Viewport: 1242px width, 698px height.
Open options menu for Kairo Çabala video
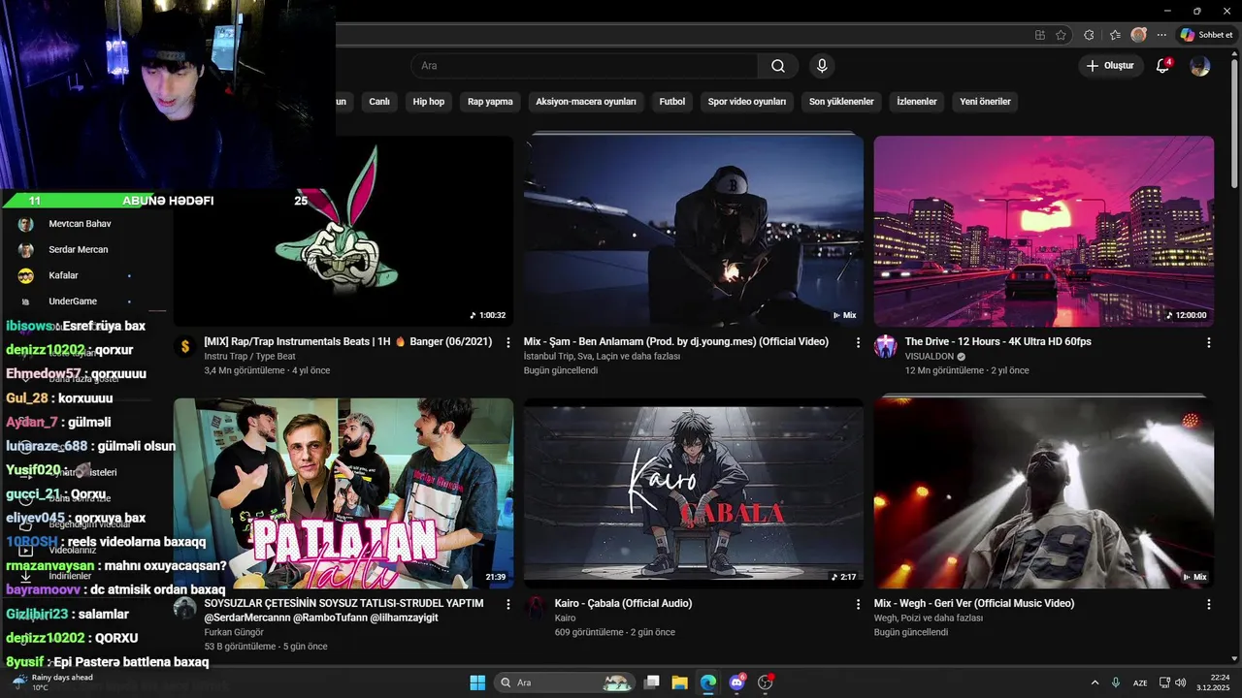[858, 604]
